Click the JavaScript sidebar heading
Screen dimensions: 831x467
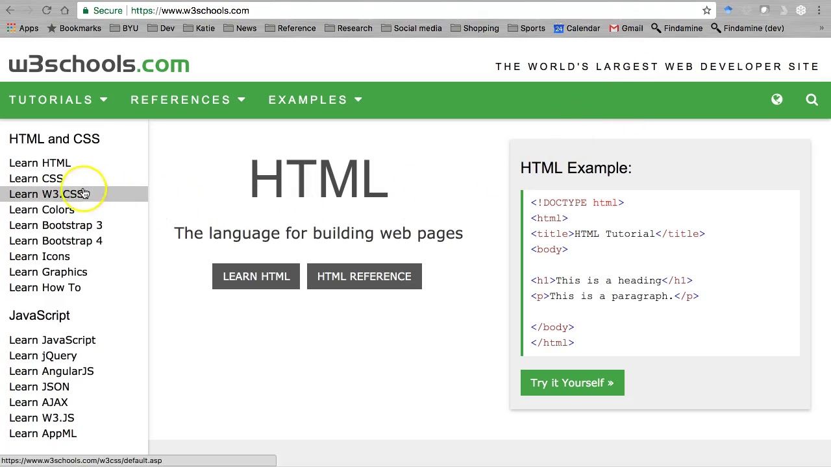tap(40, 315)
